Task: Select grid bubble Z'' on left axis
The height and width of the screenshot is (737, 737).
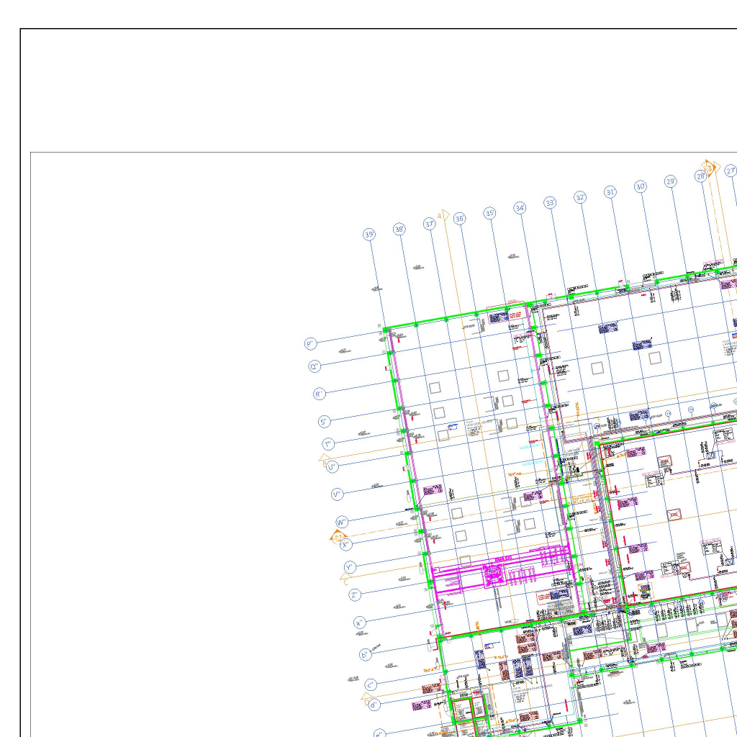Action: 355,595
